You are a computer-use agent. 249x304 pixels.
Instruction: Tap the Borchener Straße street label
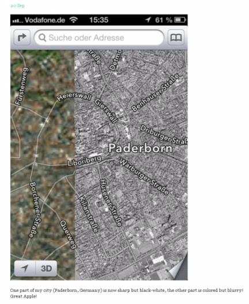(35, 210)
